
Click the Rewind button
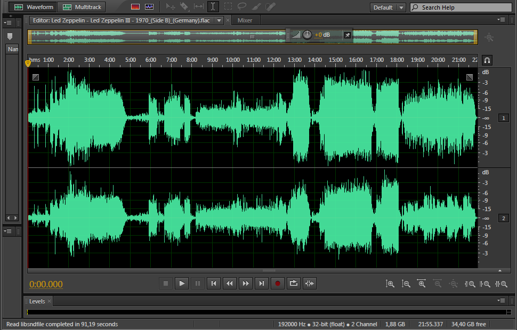pos(230,284)
